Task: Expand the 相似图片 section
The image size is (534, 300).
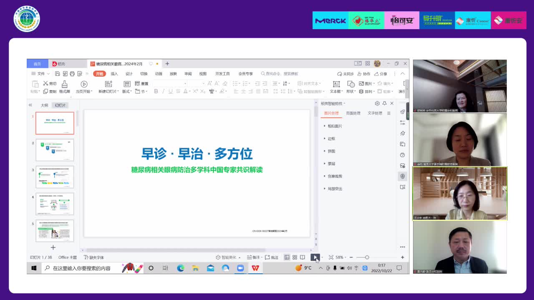Action: point(335,126)
